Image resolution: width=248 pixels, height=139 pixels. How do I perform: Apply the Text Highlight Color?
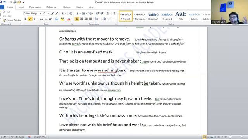coord(62,19)
